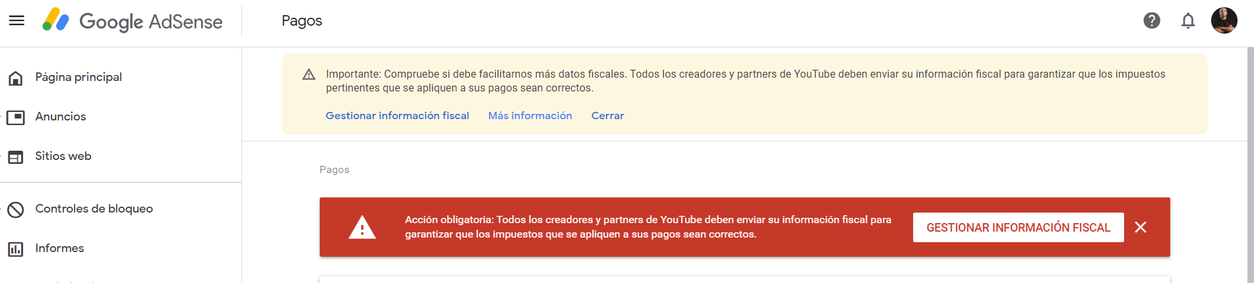Click the red alert warning triangle icon
Viewport: 1254px width, 283px height.
[362, 228]
